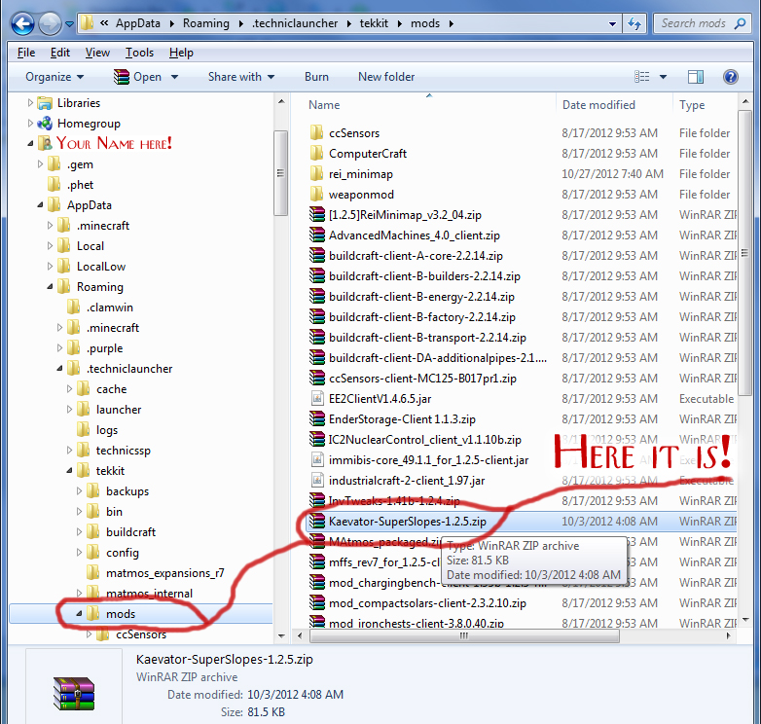Image resolution: width=761 pixels, height=724 pixels.
Task: Click the Change your view icon
Action: (x=641, y=77)
